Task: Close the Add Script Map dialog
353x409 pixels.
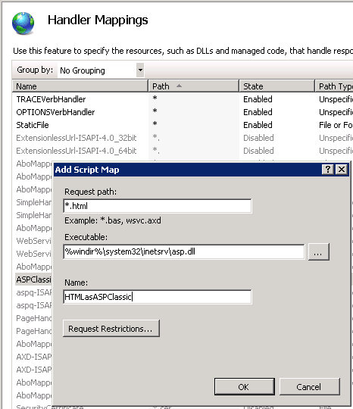Action: pos(342,170)
